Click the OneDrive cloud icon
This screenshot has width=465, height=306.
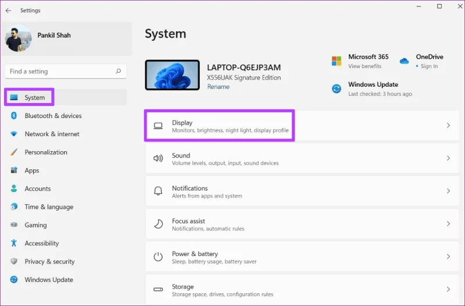404,61
